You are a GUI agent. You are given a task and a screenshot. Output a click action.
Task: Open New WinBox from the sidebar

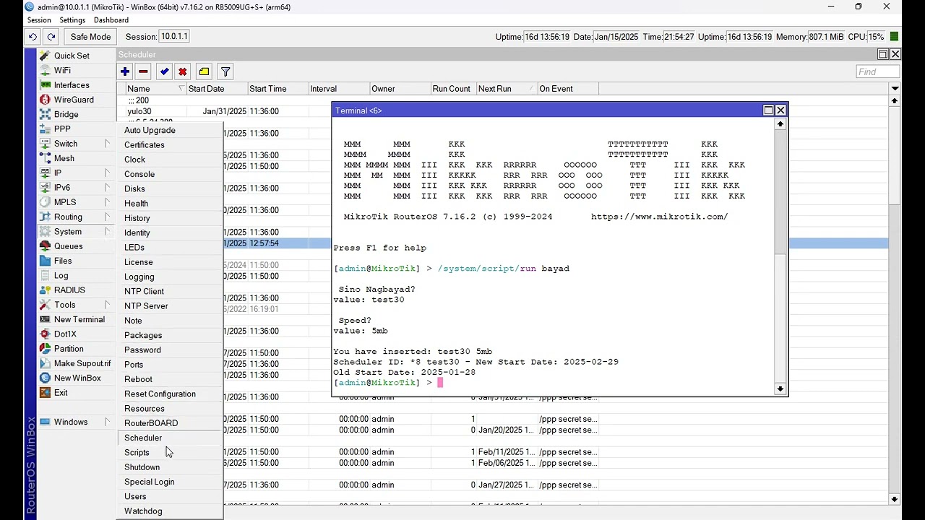click(x=77, y=378)
